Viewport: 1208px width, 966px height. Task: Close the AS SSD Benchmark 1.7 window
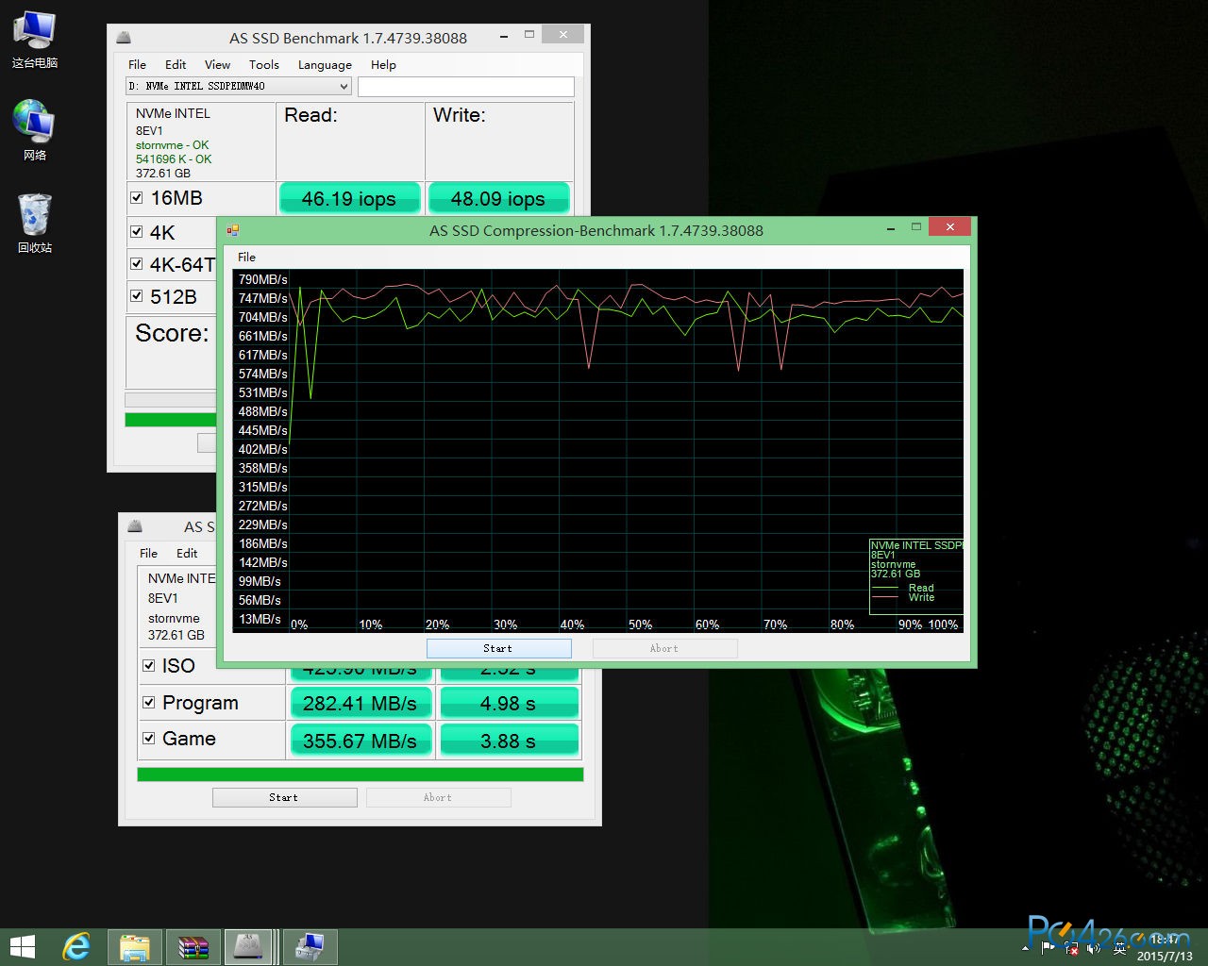coord(563,35)
